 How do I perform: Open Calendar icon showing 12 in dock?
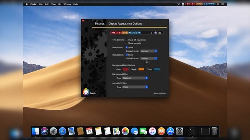tap(89, 131)
